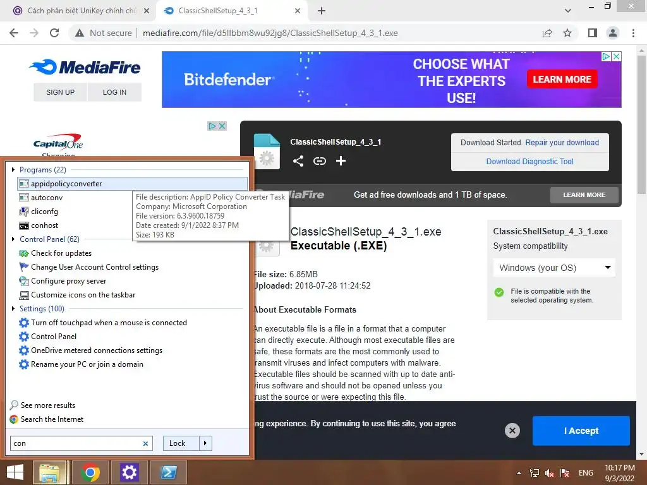The height and width of the screenshot is (485, 647).
Task: Open Rename your PC or join domain
Action: tap(87, 364)
